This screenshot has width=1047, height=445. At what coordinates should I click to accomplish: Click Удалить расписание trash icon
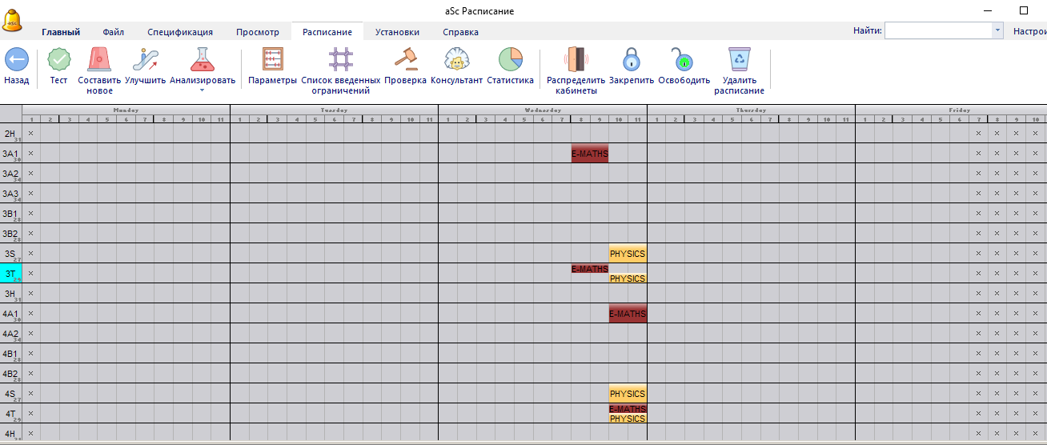[739, 60]
